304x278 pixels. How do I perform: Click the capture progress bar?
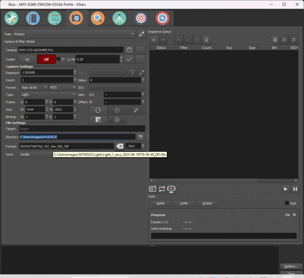tap(224, 236)
